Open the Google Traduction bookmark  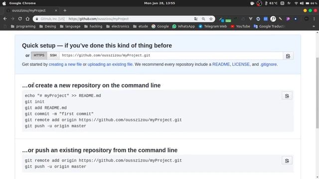(269, 26)
